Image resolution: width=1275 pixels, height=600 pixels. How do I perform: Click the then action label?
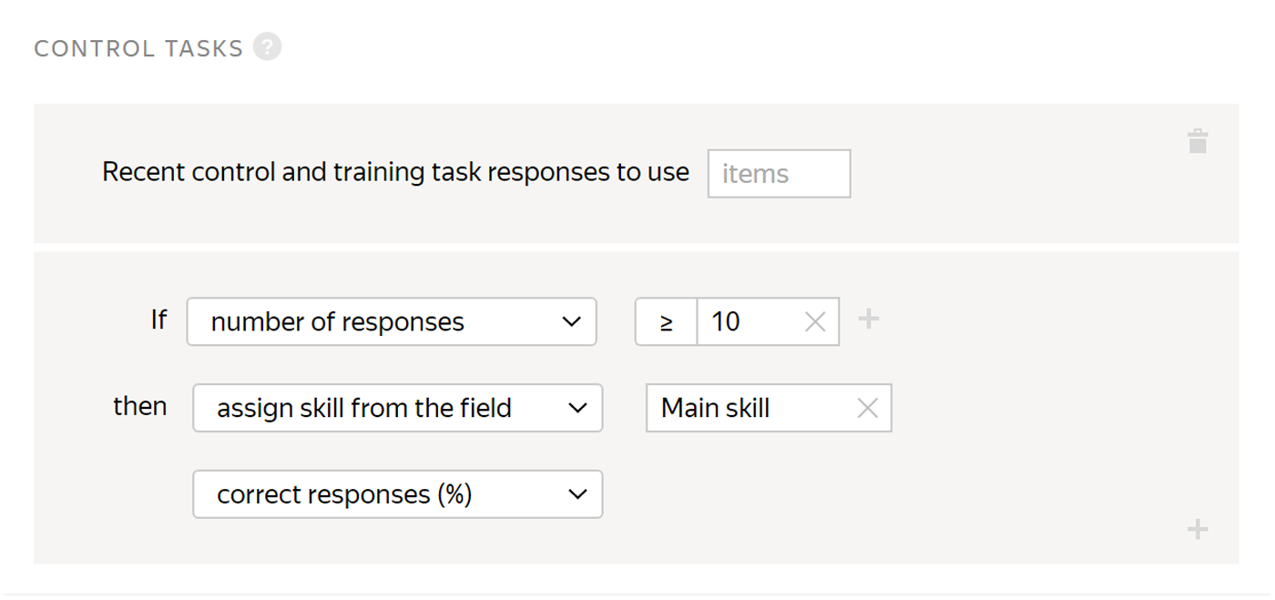point(140,406)
